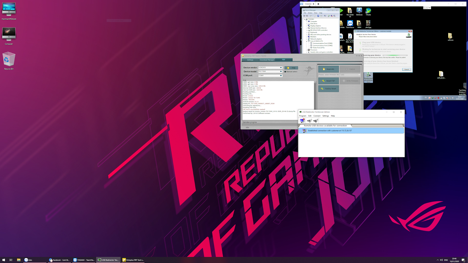The height and width of the screenshot is (263, 468).
Task: Expand the Processors node in Device Manager
Action: [307, 50]
